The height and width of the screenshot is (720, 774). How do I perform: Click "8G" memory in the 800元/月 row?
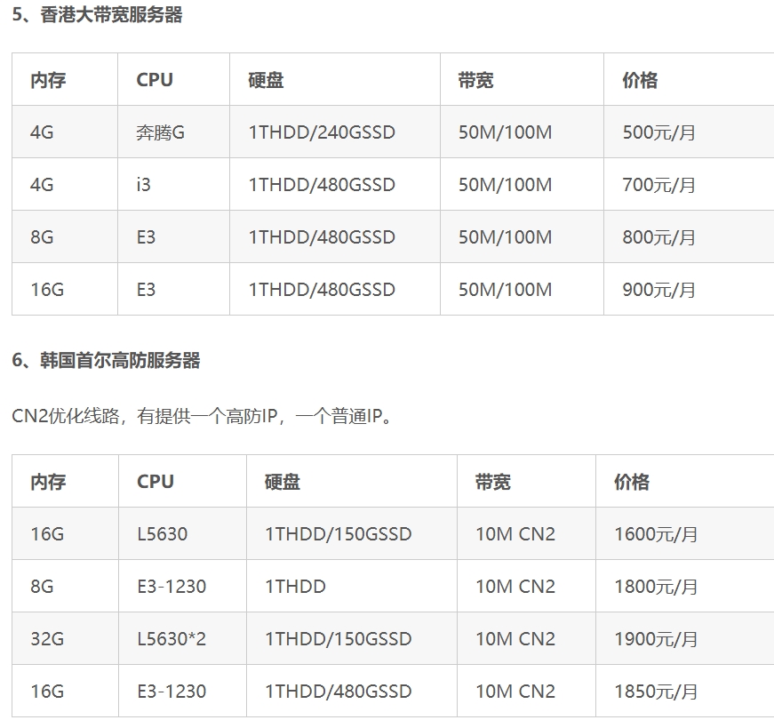(x=42, y=237)
